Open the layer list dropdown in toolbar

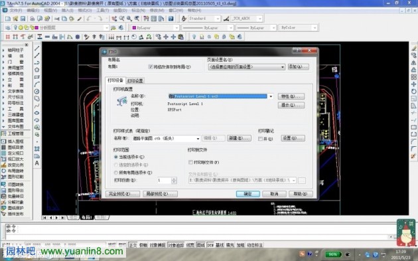106,28
